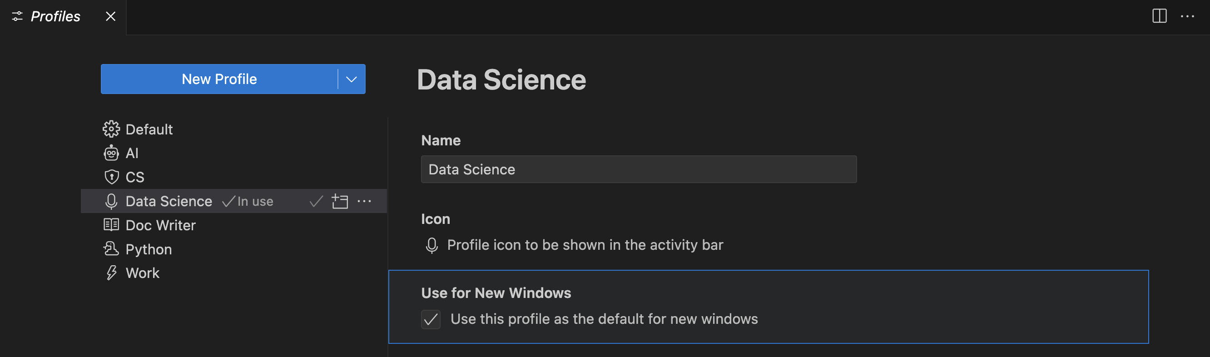Open new window with Data Science profile icon
Image resolution: width=1210 pixels, height=357 pixels.
click(340, 202)
